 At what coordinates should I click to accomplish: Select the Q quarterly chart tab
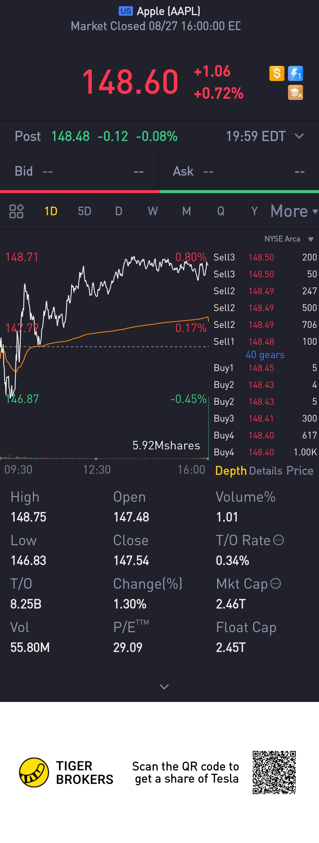(221, 211)
